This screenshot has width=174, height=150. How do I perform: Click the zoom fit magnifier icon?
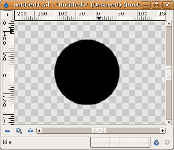coord(19,131)
